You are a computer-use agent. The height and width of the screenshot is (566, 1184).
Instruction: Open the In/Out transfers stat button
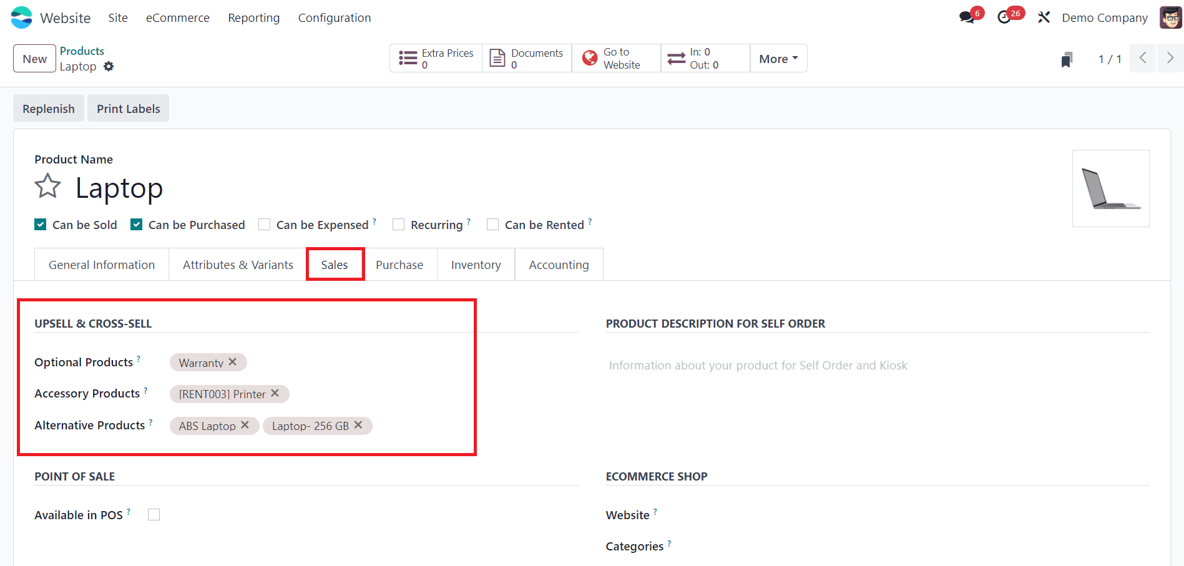pyautogui.click(x=705, y=58)
